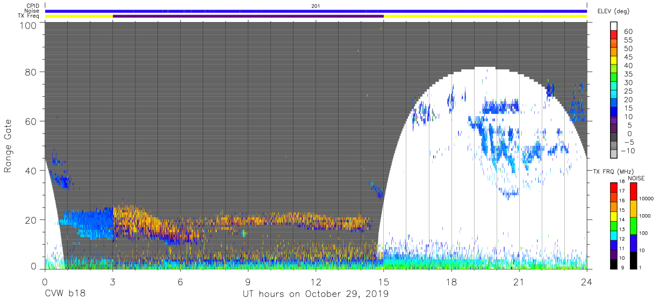The height and width of the screenshot is (305, 660).
Task: Click the 17 tick on TX FRQ colorbar
Action: tap(623, 191)
